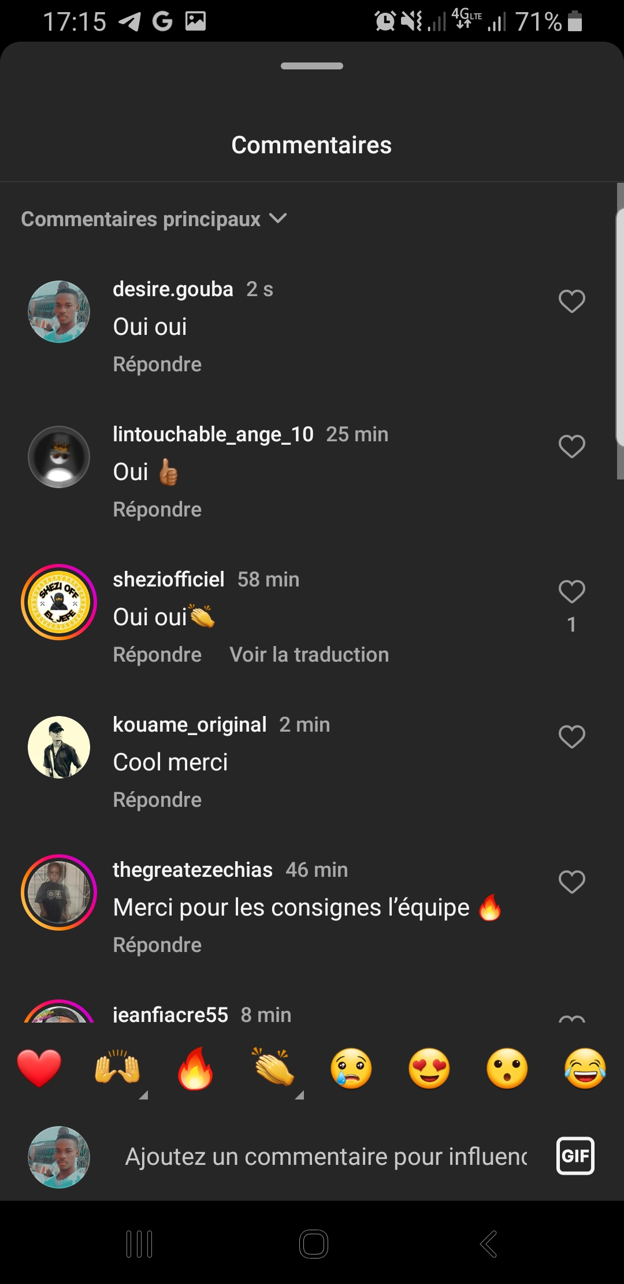Tap the laughing tears emoji
This screenshot has height=1284, width=624.
point(585,1068)
